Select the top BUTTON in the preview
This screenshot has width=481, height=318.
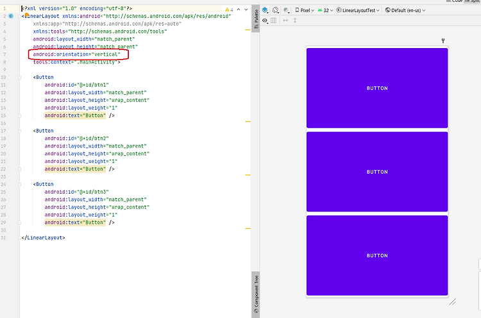(377, 88)
